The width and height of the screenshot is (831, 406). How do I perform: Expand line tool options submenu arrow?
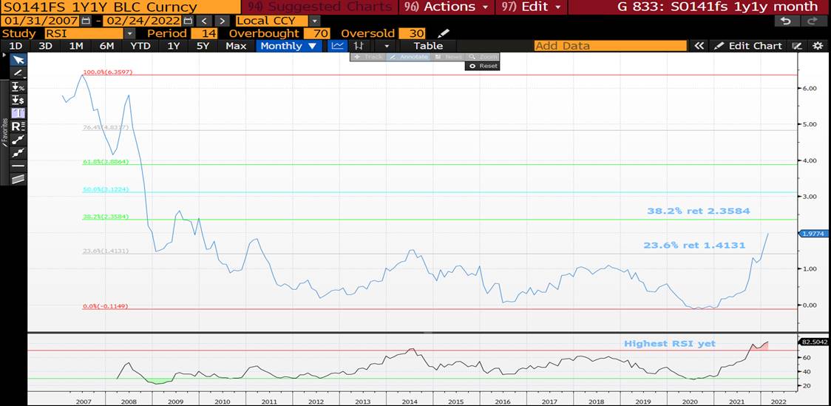click(x=25, y=77)
